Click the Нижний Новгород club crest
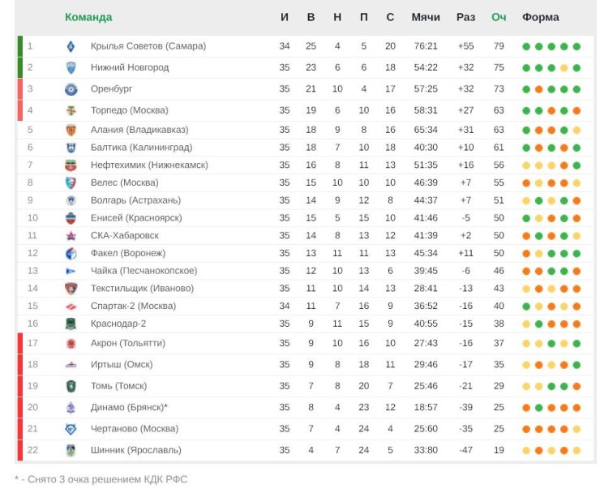The height and width of the screenshot is (489, 600). (x=71, y=68)
